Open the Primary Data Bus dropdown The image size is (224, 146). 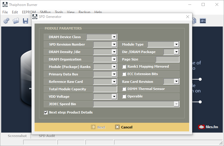coord(114,74)
